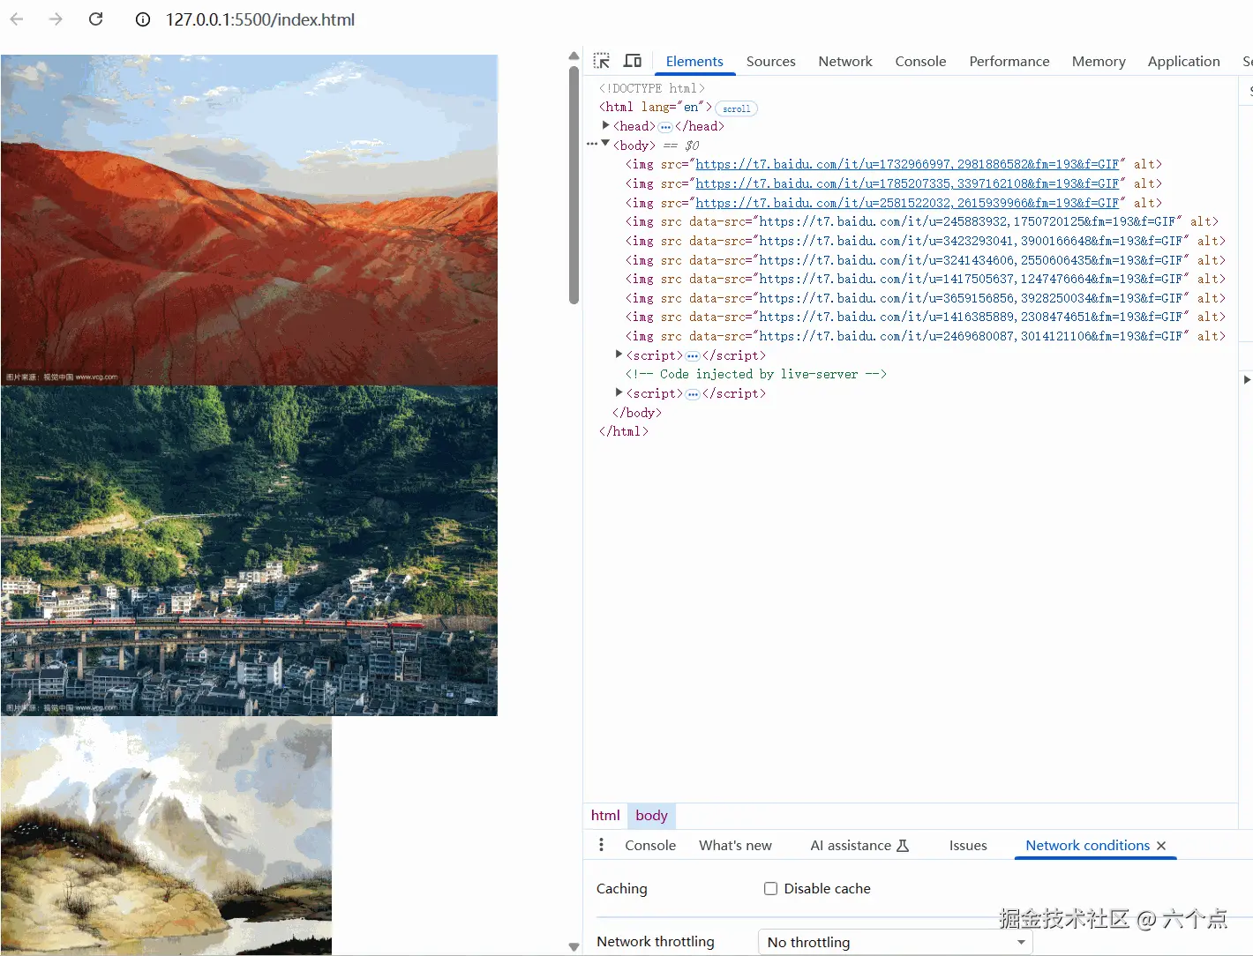The height and width of the screenshot is (956, 1253).
Task: Open the drawer three-dot menu
Action: click(x=601, y=845)
